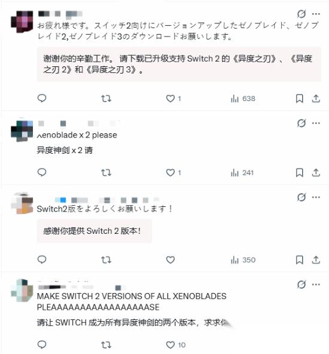This screenshot has width=329, height=354.
Task: Reply to the 'Xenoblade x 2 please' tweet
Action: tap(42, 172)
